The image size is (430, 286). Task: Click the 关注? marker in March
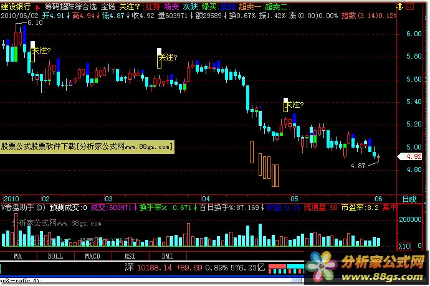tap(168, 57)
